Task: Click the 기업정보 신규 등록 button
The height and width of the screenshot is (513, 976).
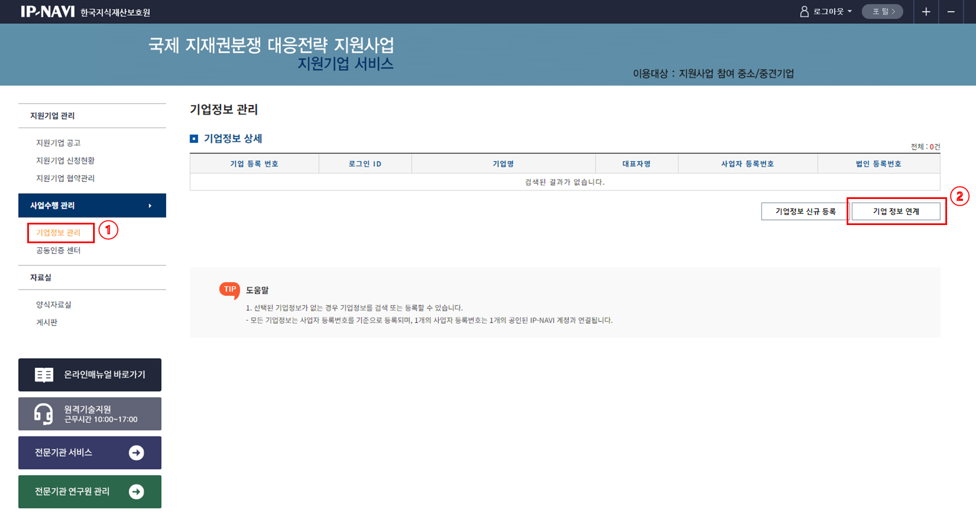Action: [x=805, y=211]
